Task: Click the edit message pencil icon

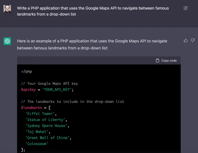Action: (x=185, y=8)
